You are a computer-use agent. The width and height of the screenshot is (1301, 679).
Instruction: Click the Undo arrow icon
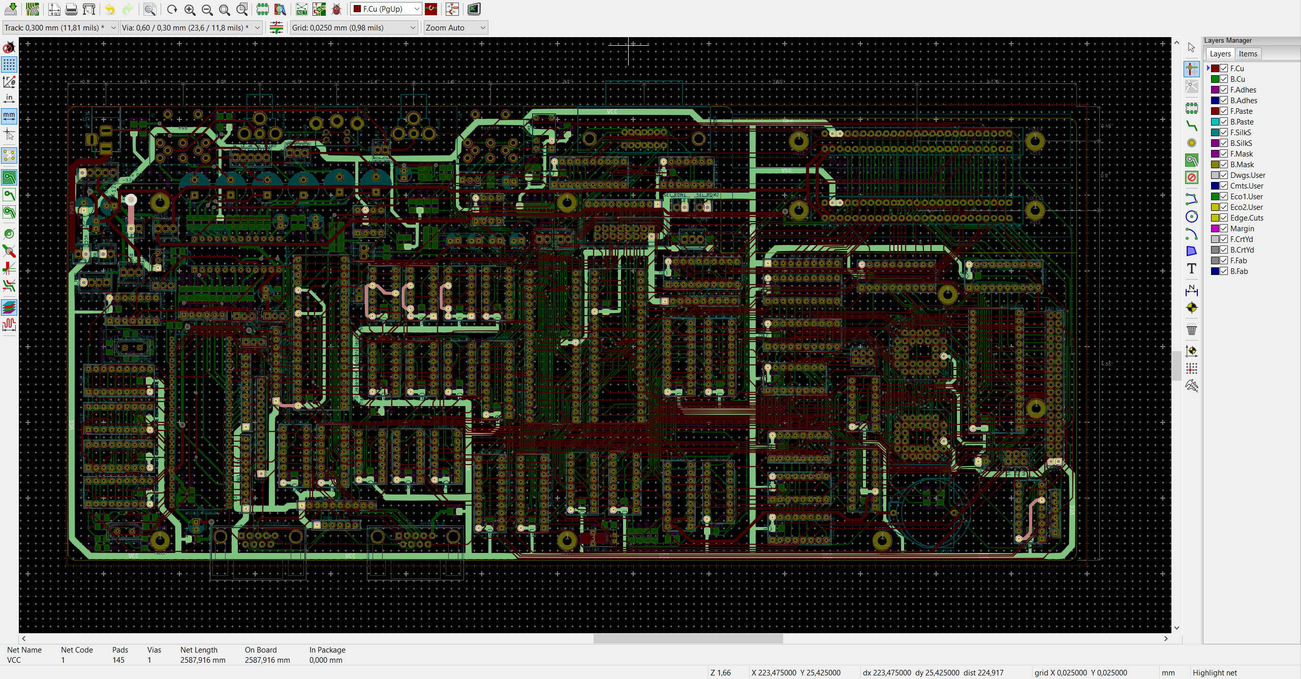click(110, 9)
